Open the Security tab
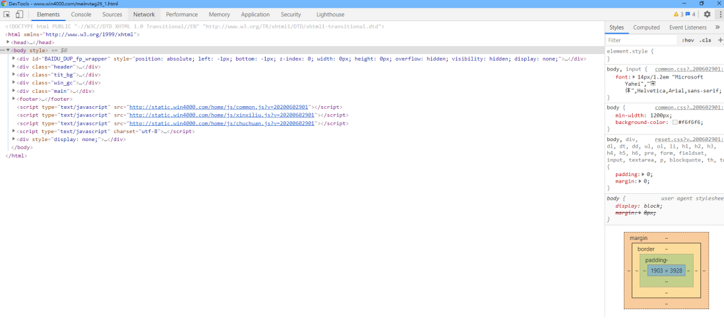 tap(291, 15)
